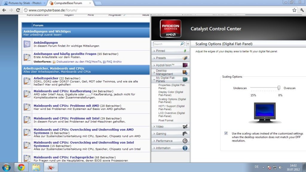
Task: Click the Probleme mit AMD forum icon
Action: 27,107
